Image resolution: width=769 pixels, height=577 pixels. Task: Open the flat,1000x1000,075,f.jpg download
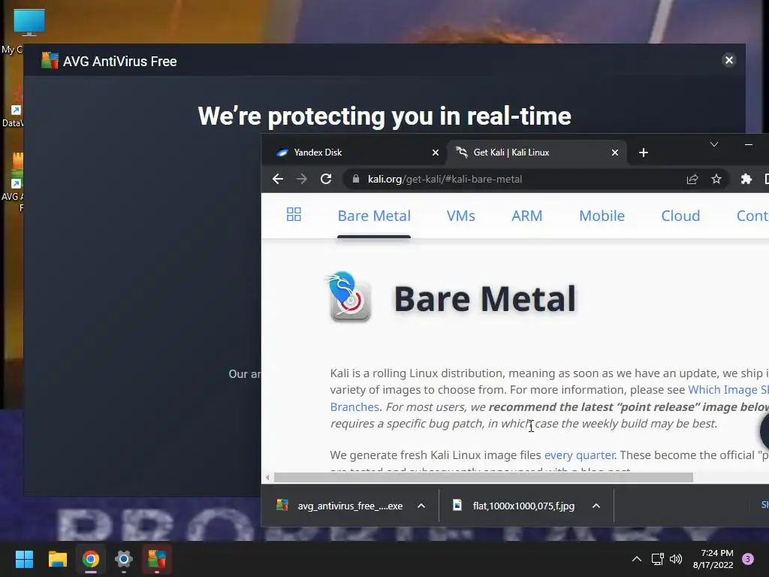coord(515,506)
